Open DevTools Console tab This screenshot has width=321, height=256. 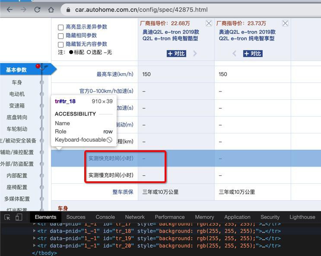105,217
